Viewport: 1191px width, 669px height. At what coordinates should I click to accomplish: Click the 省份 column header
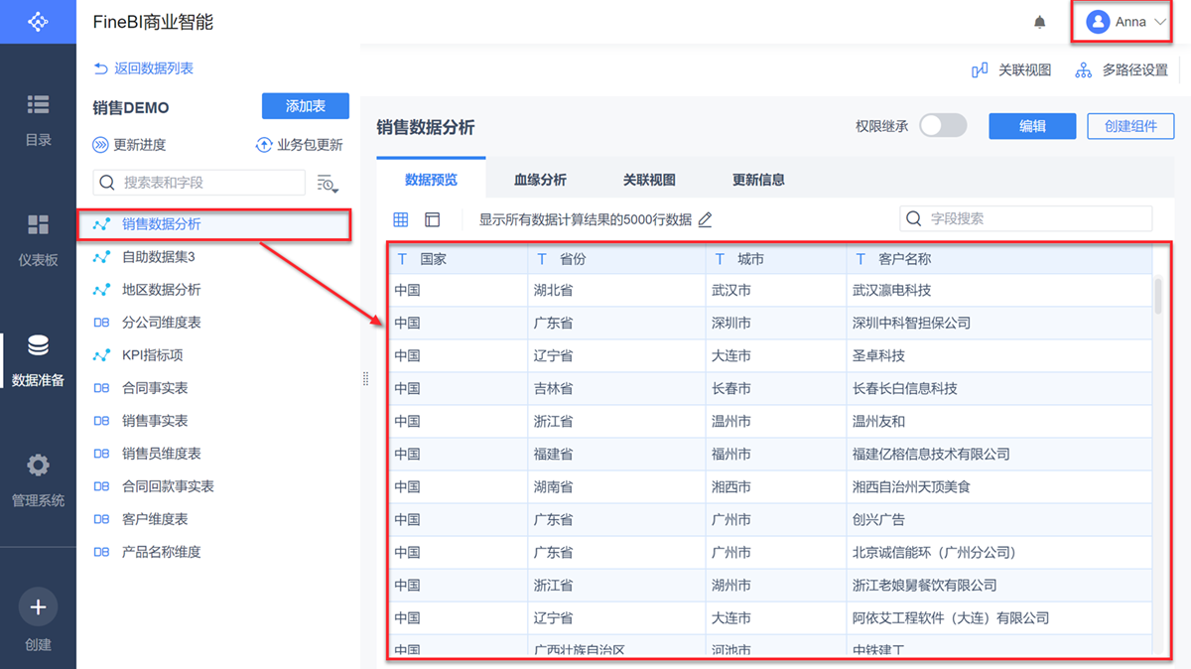tap(616, 259)
